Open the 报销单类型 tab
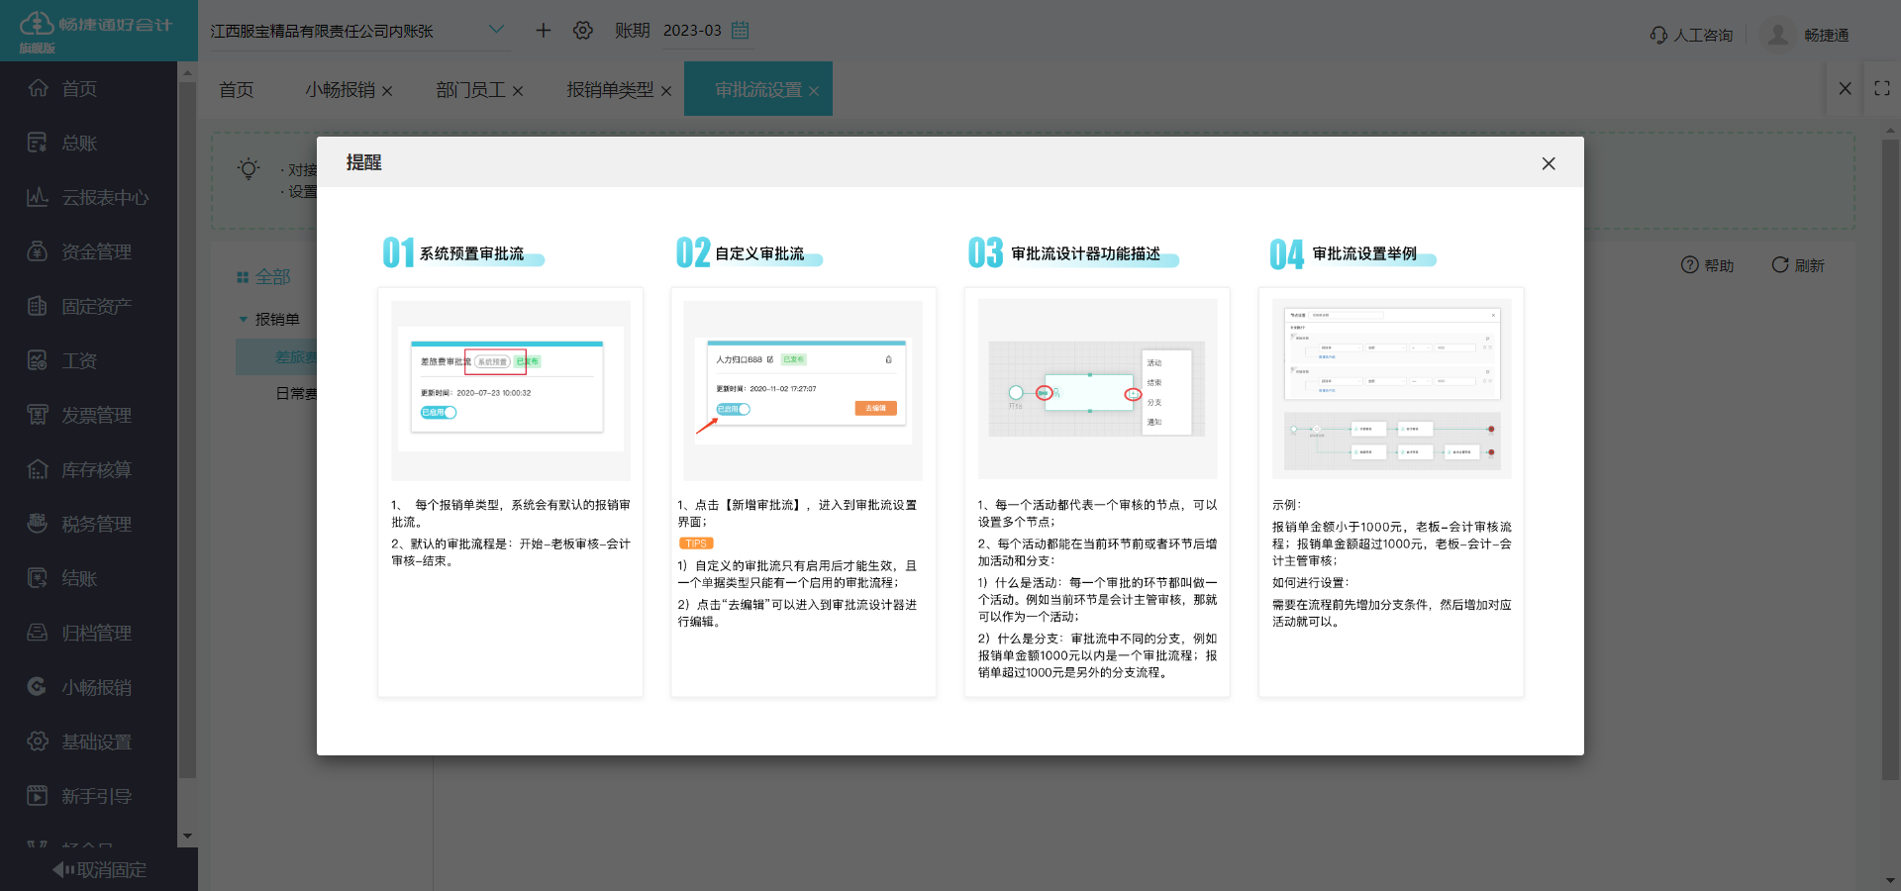This screenshot has width=1901, height=891. click(609, 89)
